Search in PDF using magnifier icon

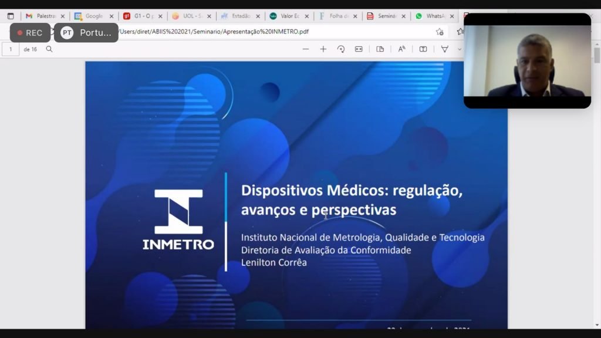pyautogui.click(x=49, y=49)
